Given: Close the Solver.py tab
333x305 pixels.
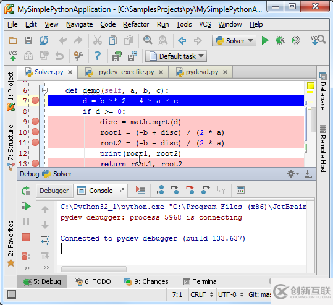Looking at the screenshot, I should (70, 72).
